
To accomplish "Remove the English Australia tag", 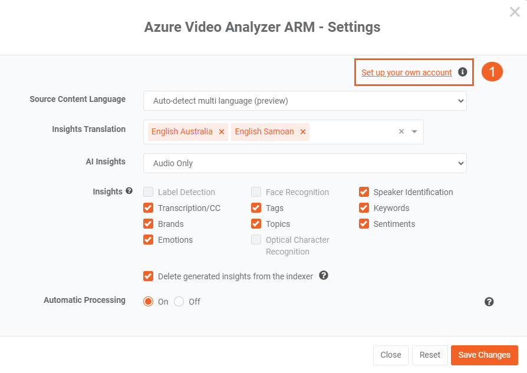I will [x=222, y=132].
